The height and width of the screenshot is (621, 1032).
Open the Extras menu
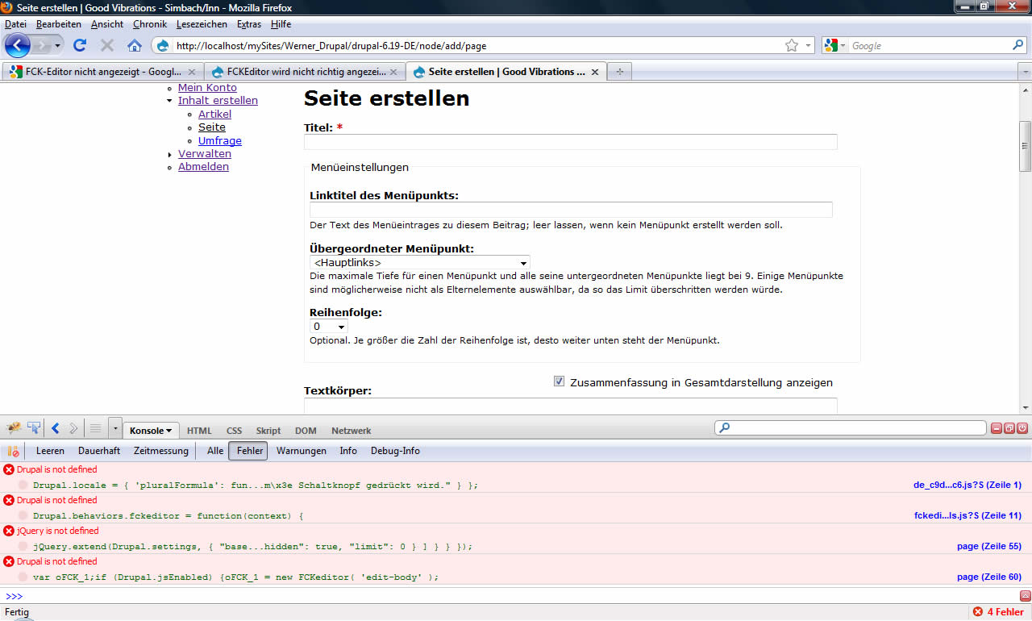click(248, 24)
